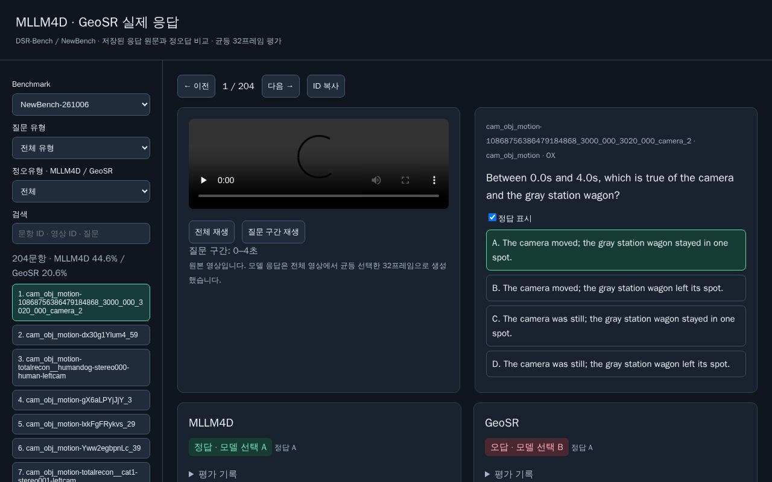The width and height of the screenshot is (772, 482).
Task: Focus the 검색 search input field
Action: pyautogui.click(x=81, y=234)
